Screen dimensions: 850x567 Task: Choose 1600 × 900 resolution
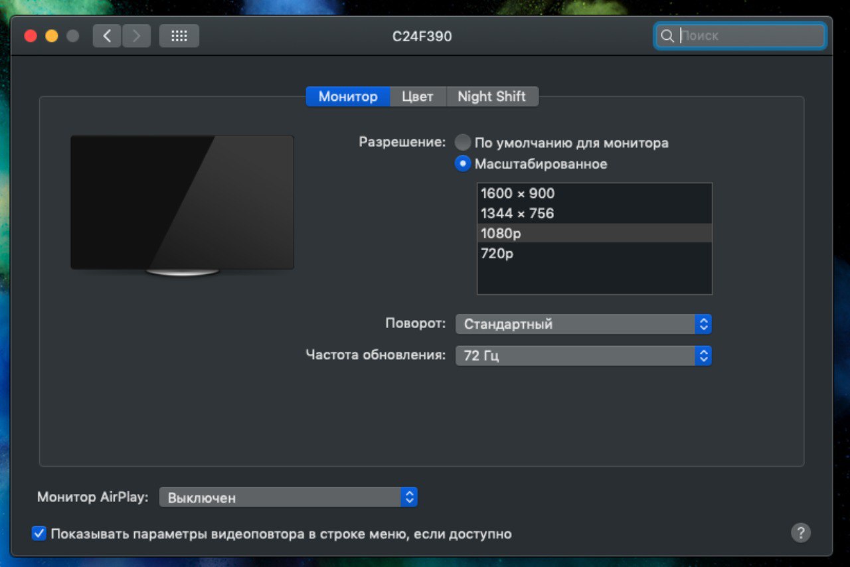coord(594,193)
